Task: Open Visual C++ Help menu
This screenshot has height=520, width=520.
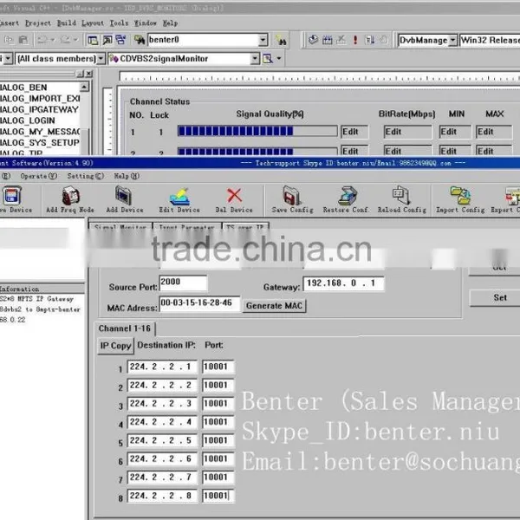Action: pos(170,23)
